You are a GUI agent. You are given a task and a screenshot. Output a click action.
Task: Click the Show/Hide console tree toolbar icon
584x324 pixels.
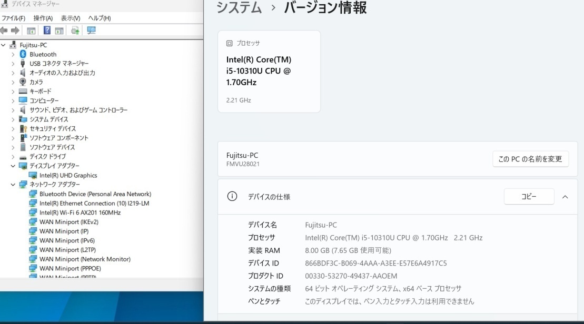[x=31, y=31]
